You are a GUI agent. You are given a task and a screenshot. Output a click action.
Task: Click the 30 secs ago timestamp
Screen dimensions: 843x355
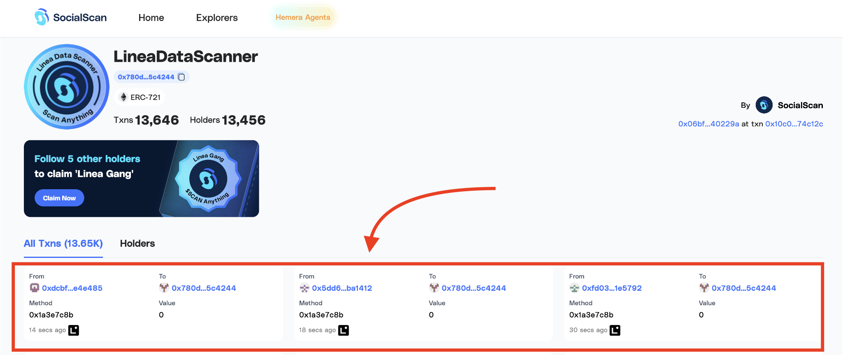pos(588,330)
